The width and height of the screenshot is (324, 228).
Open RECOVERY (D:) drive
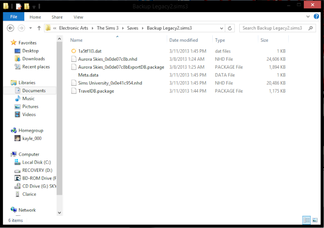37,171
